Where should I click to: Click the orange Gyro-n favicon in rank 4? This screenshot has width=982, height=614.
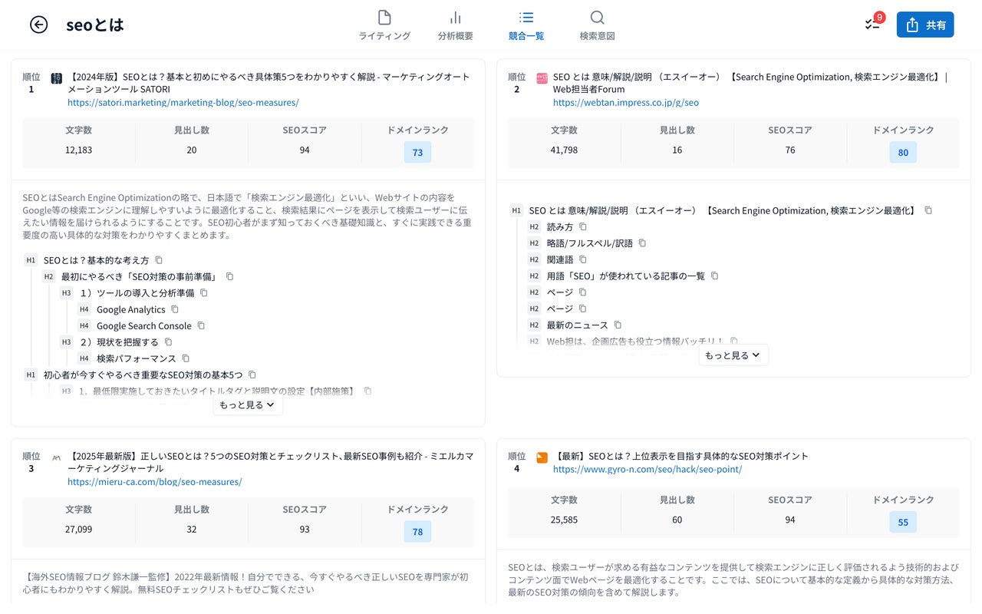click(542, 457)
